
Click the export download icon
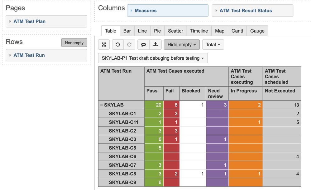click(155, 45)
